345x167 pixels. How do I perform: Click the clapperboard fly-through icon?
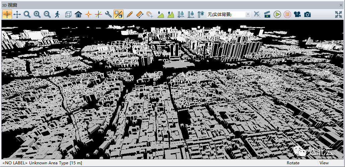pos(267,14)
